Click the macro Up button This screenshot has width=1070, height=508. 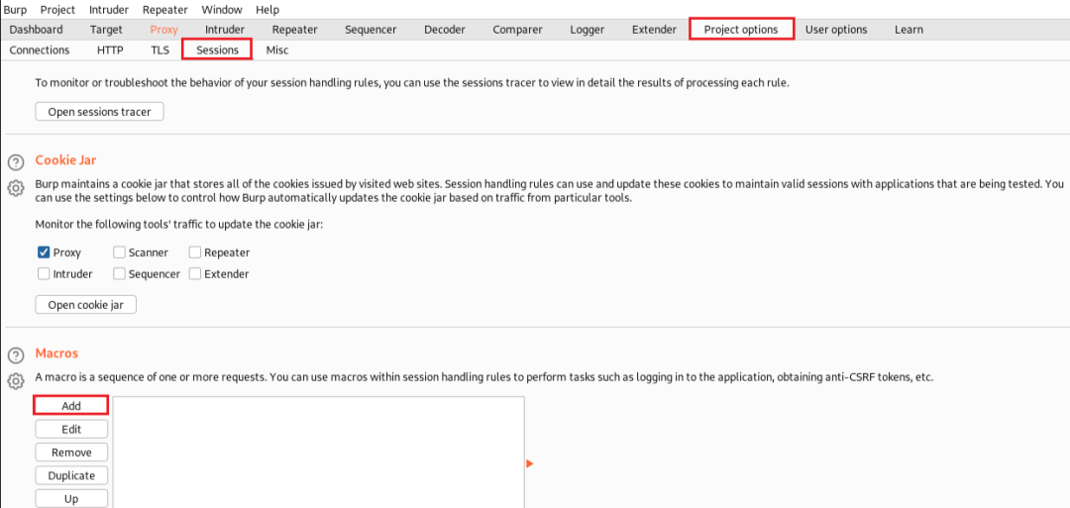pyautogui.click(x=71, y=498)
